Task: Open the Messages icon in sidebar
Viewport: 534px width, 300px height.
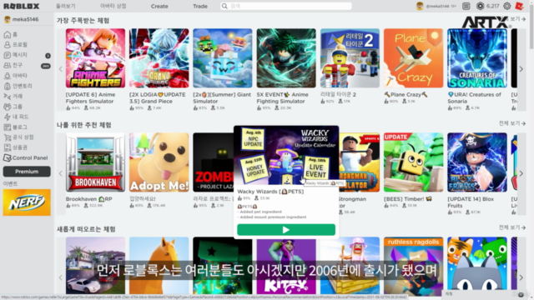Action: tap(8, 55)
